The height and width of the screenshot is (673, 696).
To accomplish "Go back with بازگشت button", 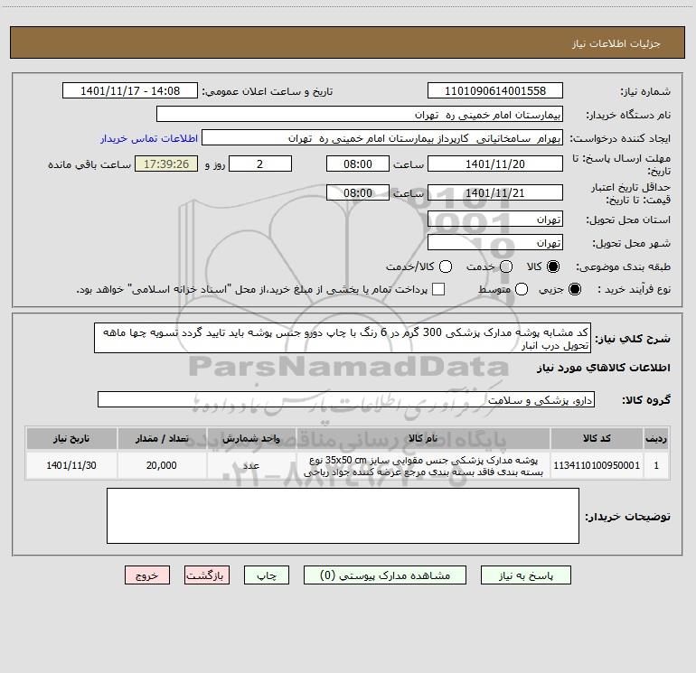I will (x=207, y=575).
